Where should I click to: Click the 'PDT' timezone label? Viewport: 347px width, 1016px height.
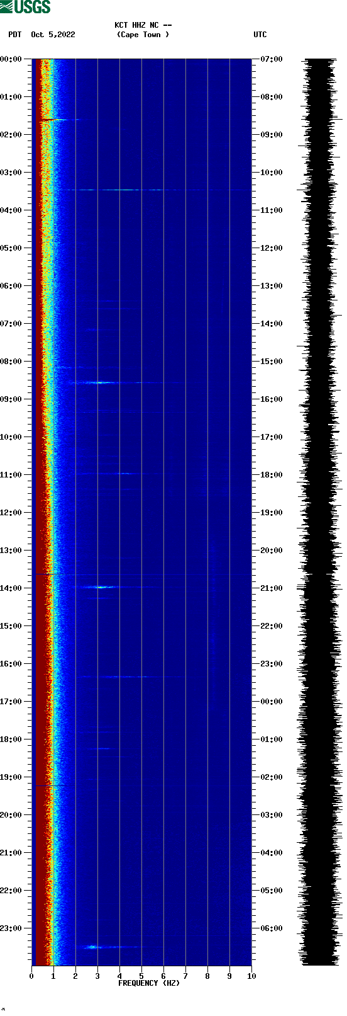point(15,35)
